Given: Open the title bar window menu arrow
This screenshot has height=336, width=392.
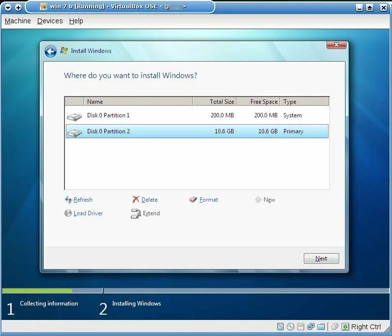Looking at the screenshot, I should tap(8, 7).
